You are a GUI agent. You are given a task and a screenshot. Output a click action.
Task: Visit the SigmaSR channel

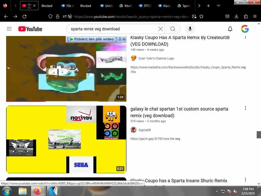pyautogui.click(x=145, y=130)
